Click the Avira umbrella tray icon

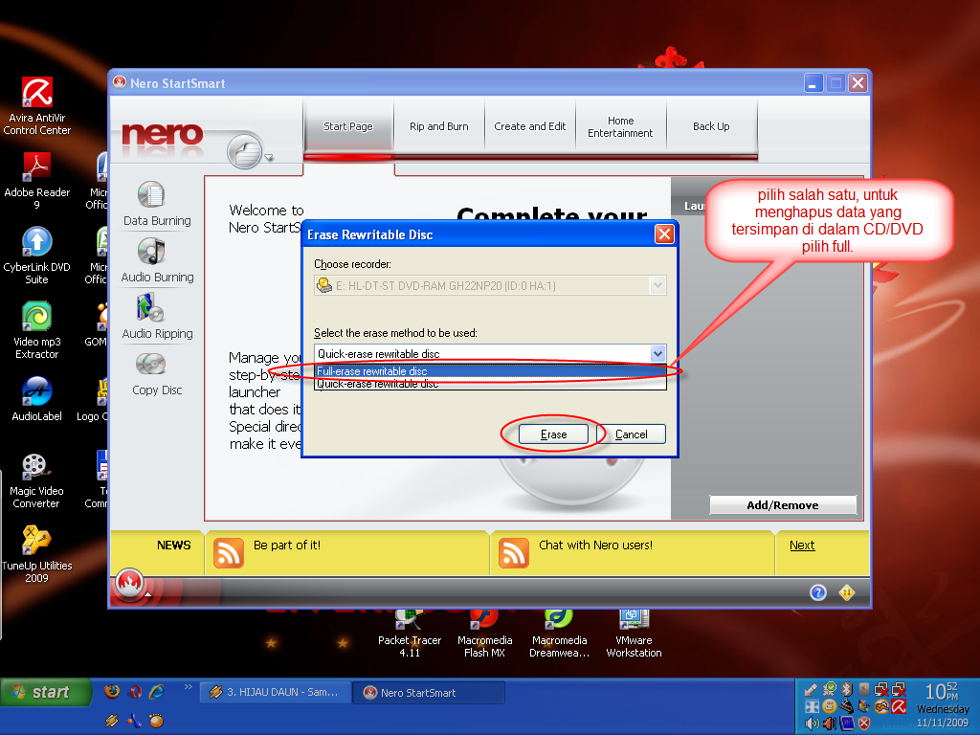click(x=899, y=707)
